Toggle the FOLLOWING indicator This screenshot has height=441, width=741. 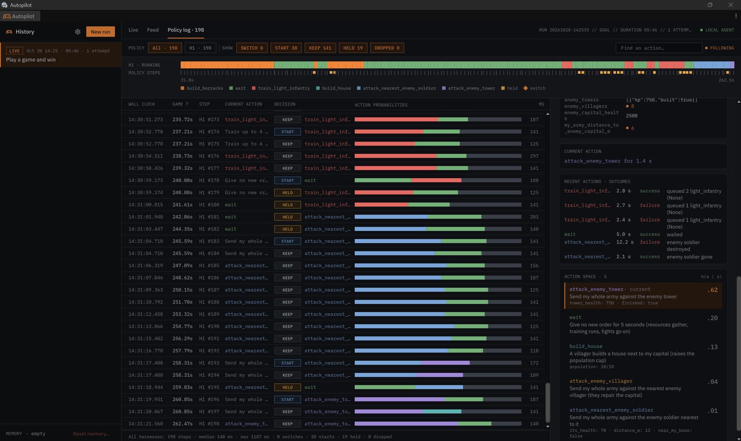tap(719, 48)
